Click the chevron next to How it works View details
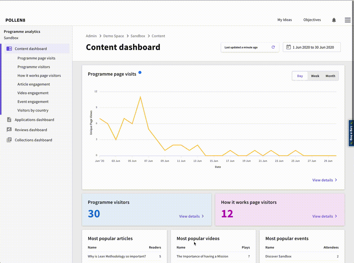 (x=336, y=216)
